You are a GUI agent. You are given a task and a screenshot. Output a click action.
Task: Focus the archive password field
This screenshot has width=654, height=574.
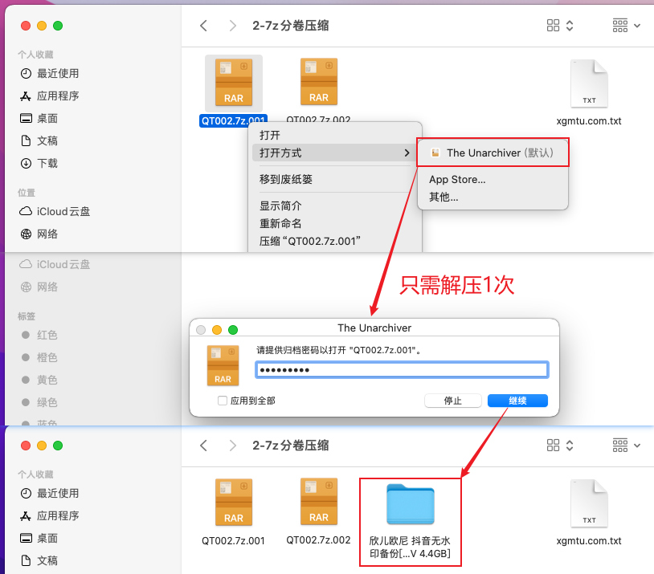click(x=402, y=370)
